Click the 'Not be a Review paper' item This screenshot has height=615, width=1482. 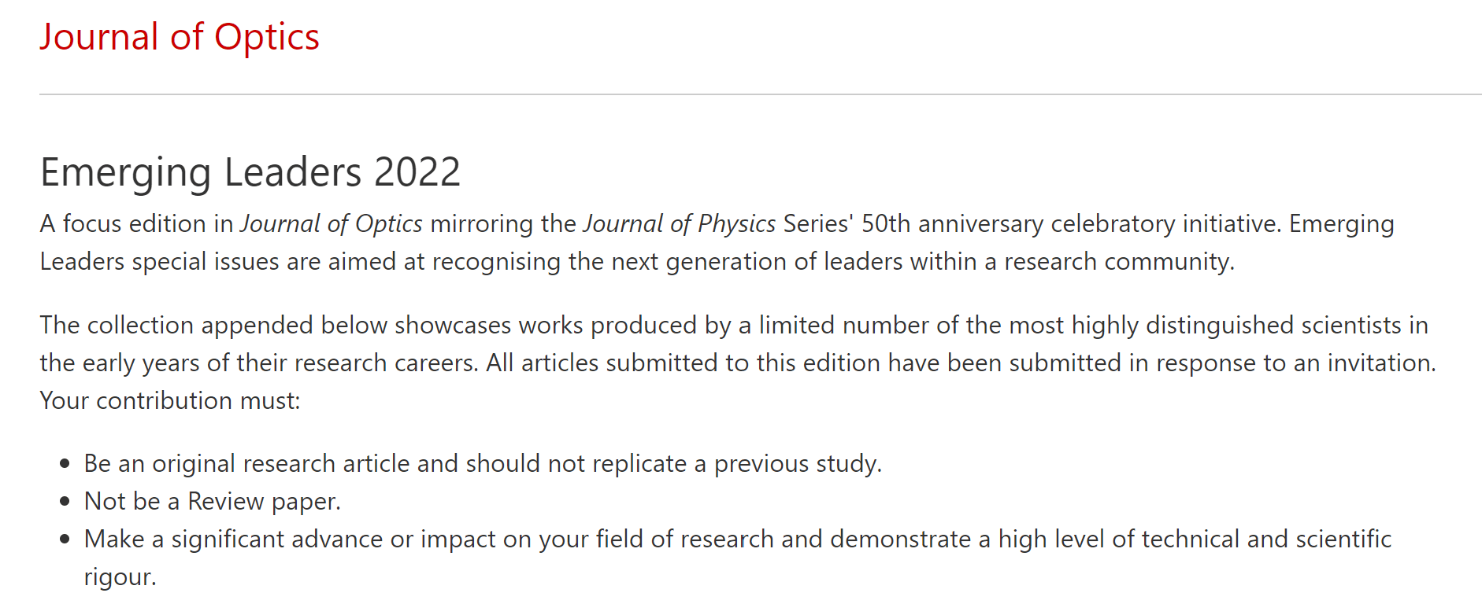[x=212, y=501]
